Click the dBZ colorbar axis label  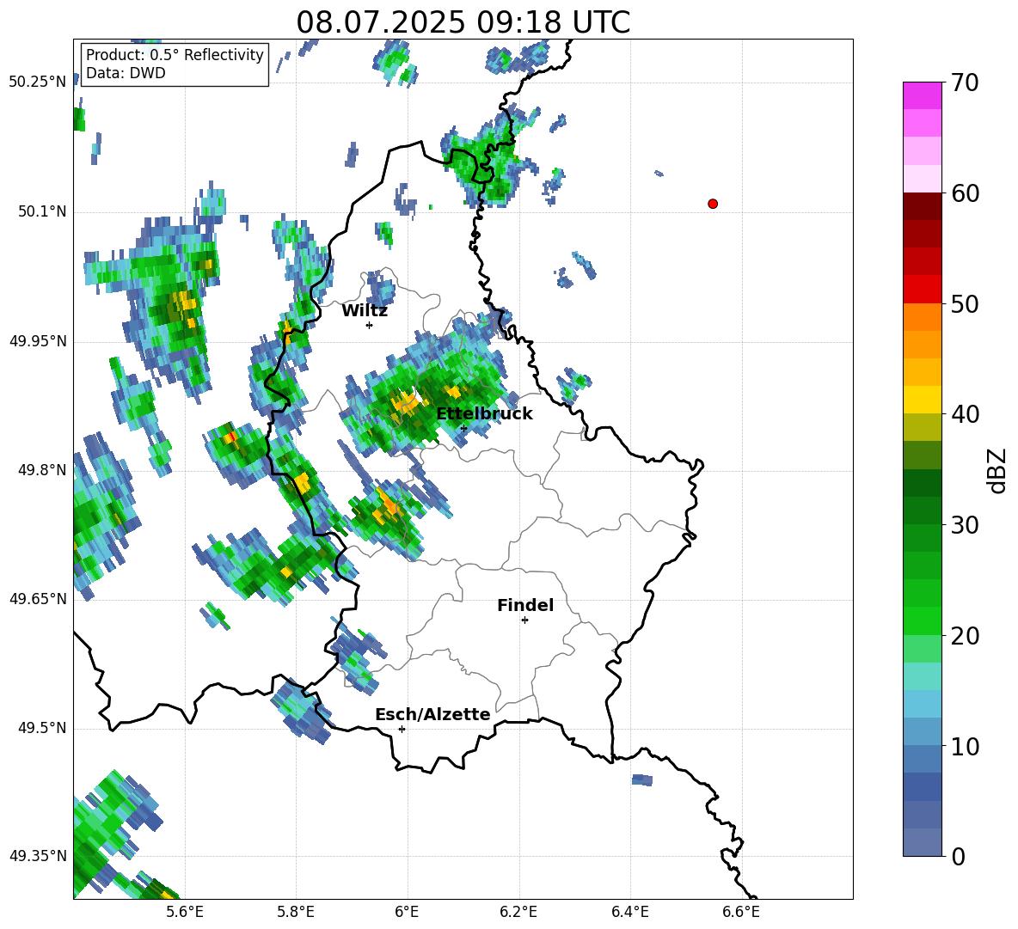pos(997,470)
